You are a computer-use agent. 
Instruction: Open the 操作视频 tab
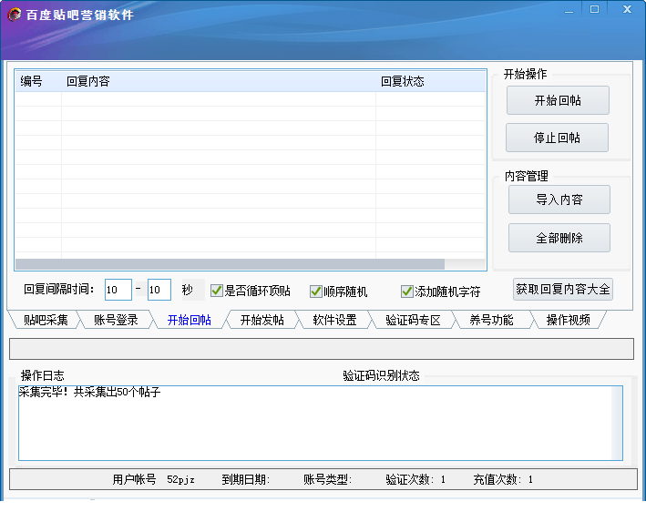pos(569,320)
